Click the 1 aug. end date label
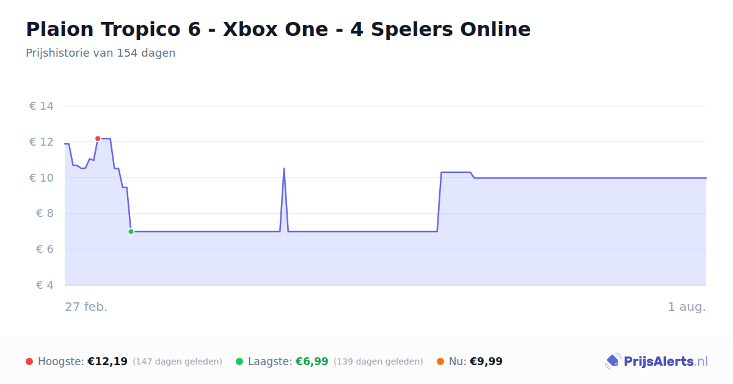 [687, 307]
